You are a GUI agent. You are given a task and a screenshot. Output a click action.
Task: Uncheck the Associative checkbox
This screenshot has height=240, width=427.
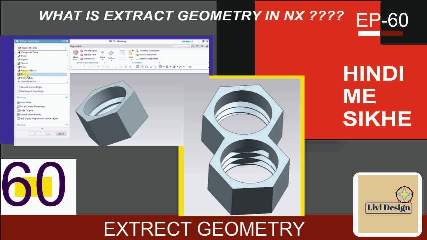[x=18, y=102]
